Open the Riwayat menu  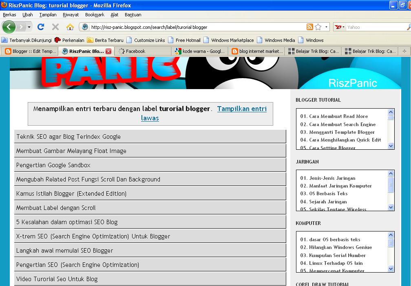[71, 15]
